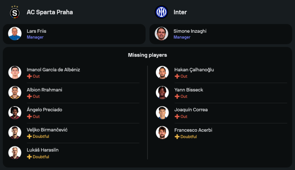Image resolution: width=295 pixels, height=170 pixels.
Task: Open Lars Friis manager photo
Action: point(15,34)
